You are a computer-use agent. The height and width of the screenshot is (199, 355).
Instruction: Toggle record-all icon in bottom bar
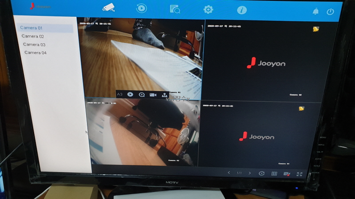[287, 174]
